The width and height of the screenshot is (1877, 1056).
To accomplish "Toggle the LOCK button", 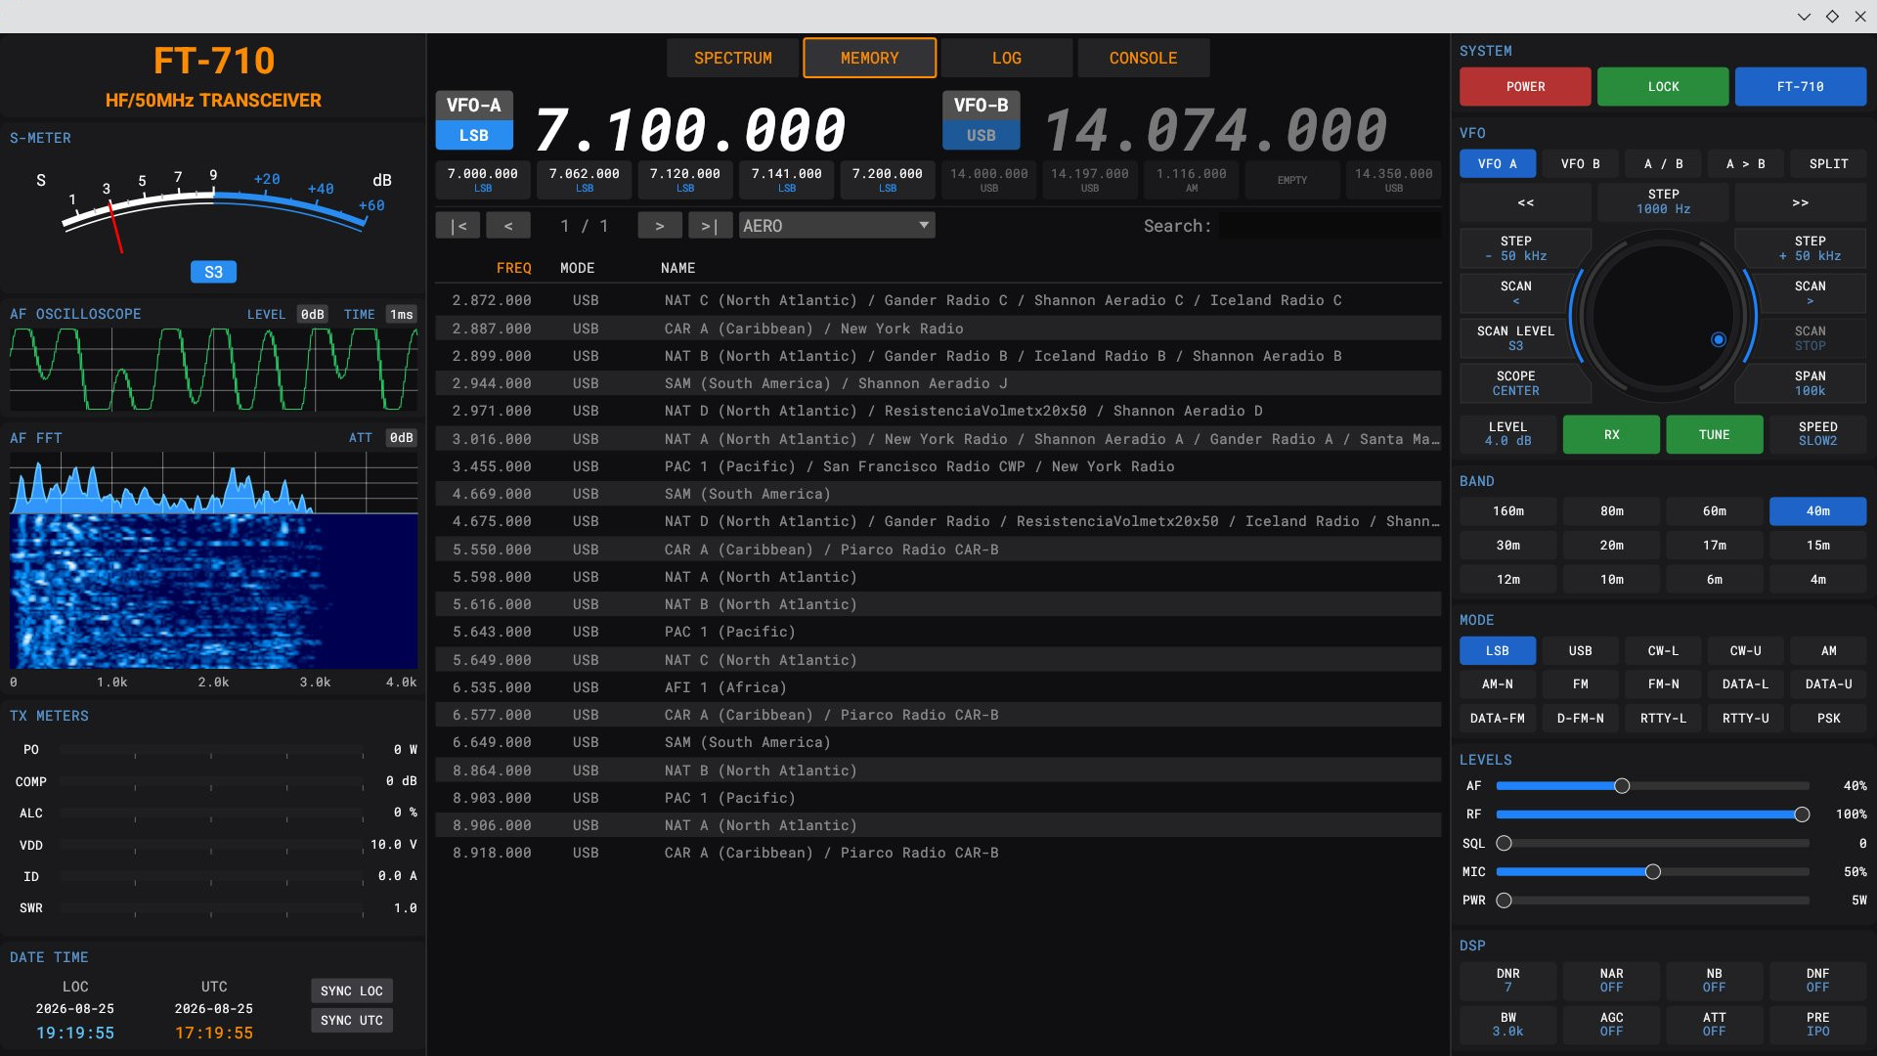I will pos(1663,87).
